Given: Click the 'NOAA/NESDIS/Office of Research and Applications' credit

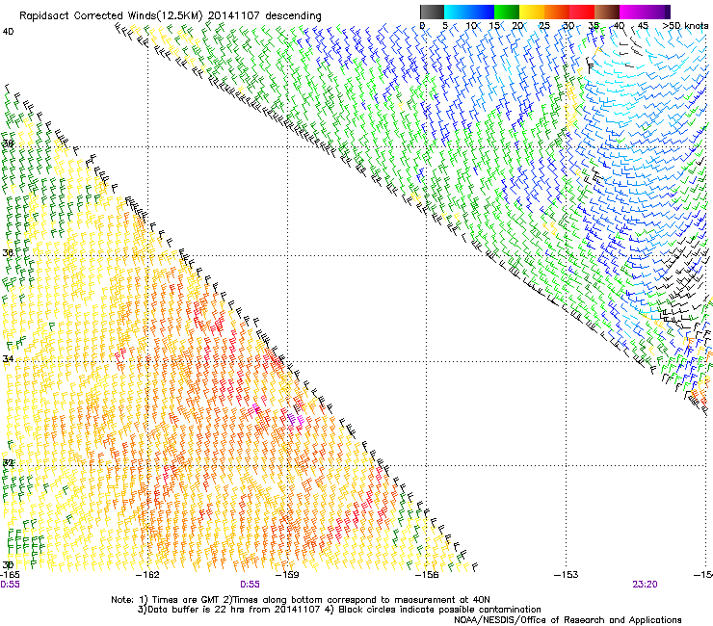Looking at the screenshot, I should point(568,620).
